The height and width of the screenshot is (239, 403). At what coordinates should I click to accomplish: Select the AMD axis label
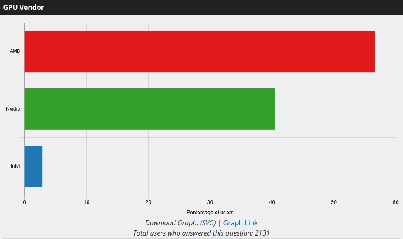coord(15,51)
